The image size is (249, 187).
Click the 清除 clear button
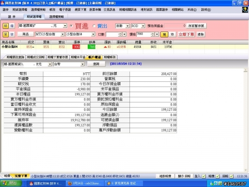201,34
